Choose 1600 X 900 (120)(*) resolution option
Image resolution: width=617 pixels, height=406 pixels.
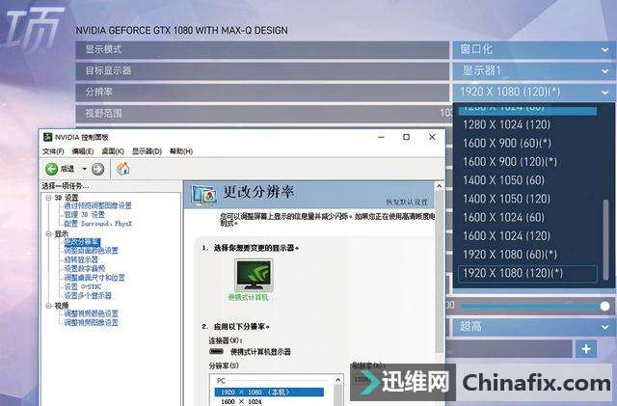[527, 162]
